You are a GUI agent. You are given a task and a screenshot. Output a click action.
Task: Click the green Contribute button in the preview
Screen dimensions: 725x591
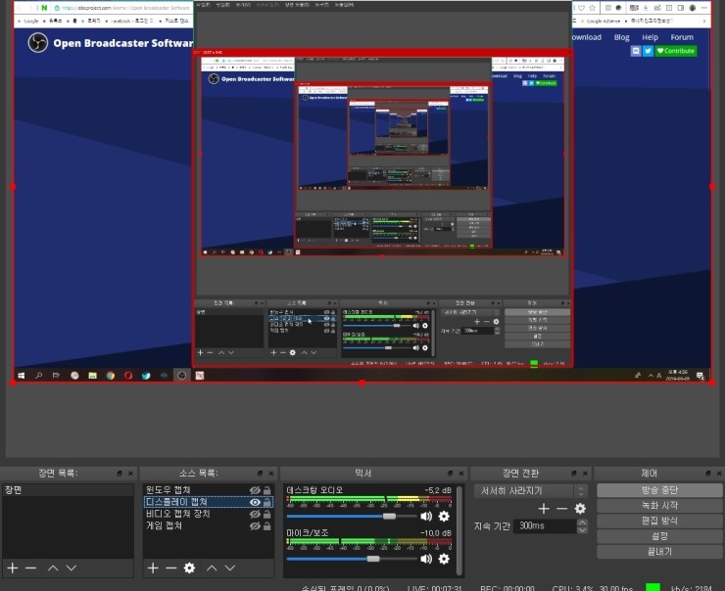click(676, 51)
